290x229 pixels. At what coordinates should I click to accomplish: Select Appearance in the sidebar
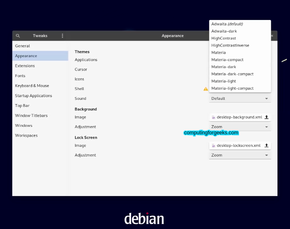pyautogui.click(x=40, y=56)
